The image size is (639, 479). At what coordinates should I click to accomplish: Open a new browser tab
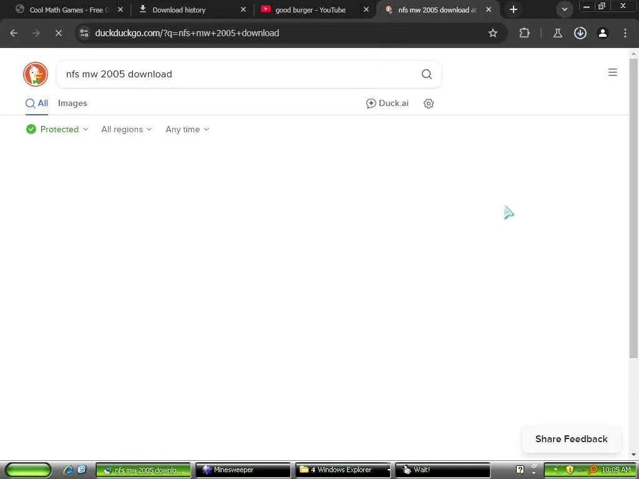[x=514, y=9]
